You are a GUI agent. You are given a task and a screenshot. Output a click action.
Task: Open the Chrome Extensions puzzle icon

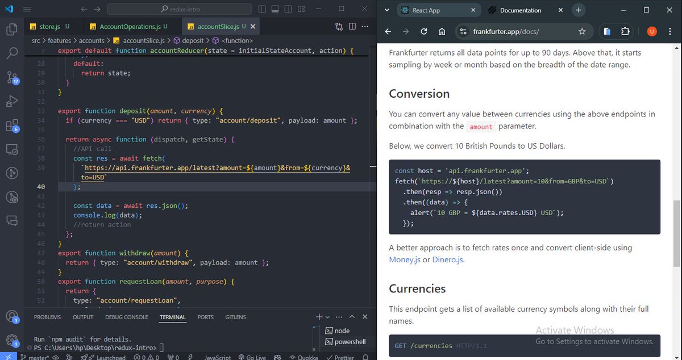[x=626, y=32]
